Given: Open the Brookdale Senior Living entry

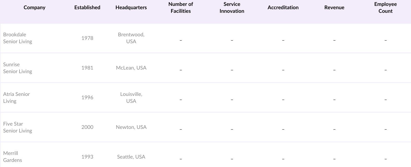Looking at the screenshot, I should pyautogui.click(x=17, y=38).
